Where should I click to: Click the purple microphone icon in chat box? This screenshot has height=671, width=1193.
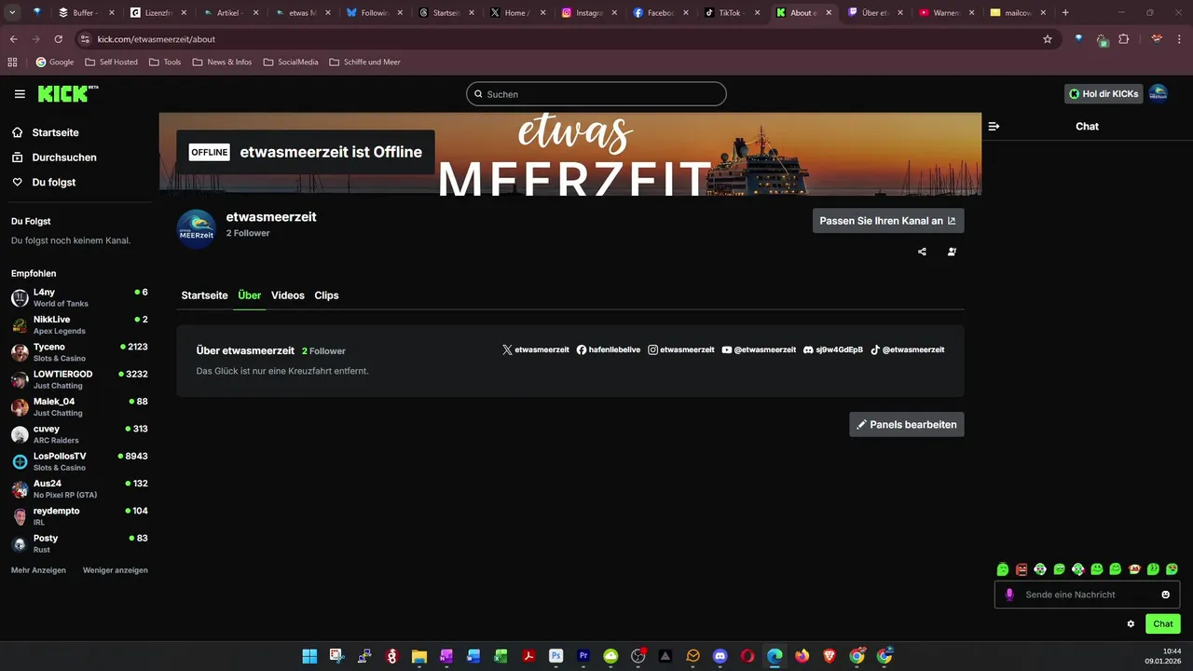[x=1009, y=595]
